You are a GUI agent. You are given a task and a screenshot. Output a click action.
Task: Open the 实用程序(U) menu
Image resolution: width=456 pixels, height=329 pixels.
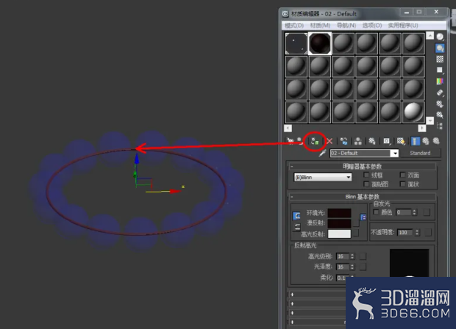click(403, 25)
